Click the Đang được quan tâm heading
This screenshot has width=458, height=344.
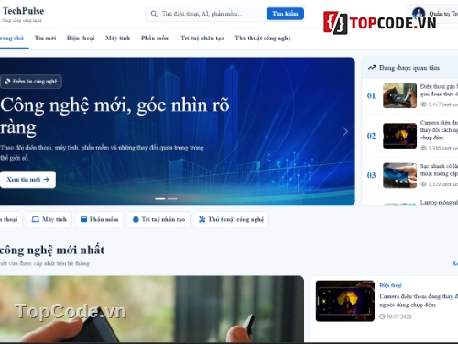(409, 68)
